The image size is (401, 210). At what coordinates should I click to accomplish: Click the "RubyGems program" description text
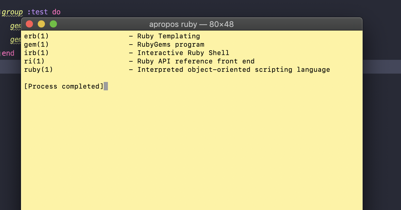(171, 45)
